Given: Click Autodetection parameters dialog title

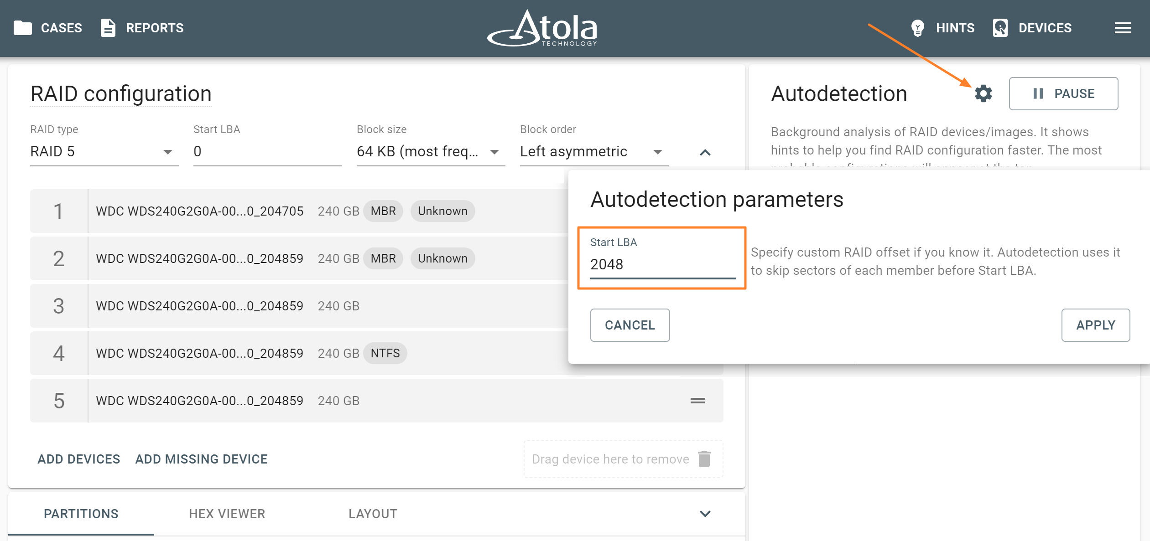Looking at the screenshot, I should pos(717,200).
